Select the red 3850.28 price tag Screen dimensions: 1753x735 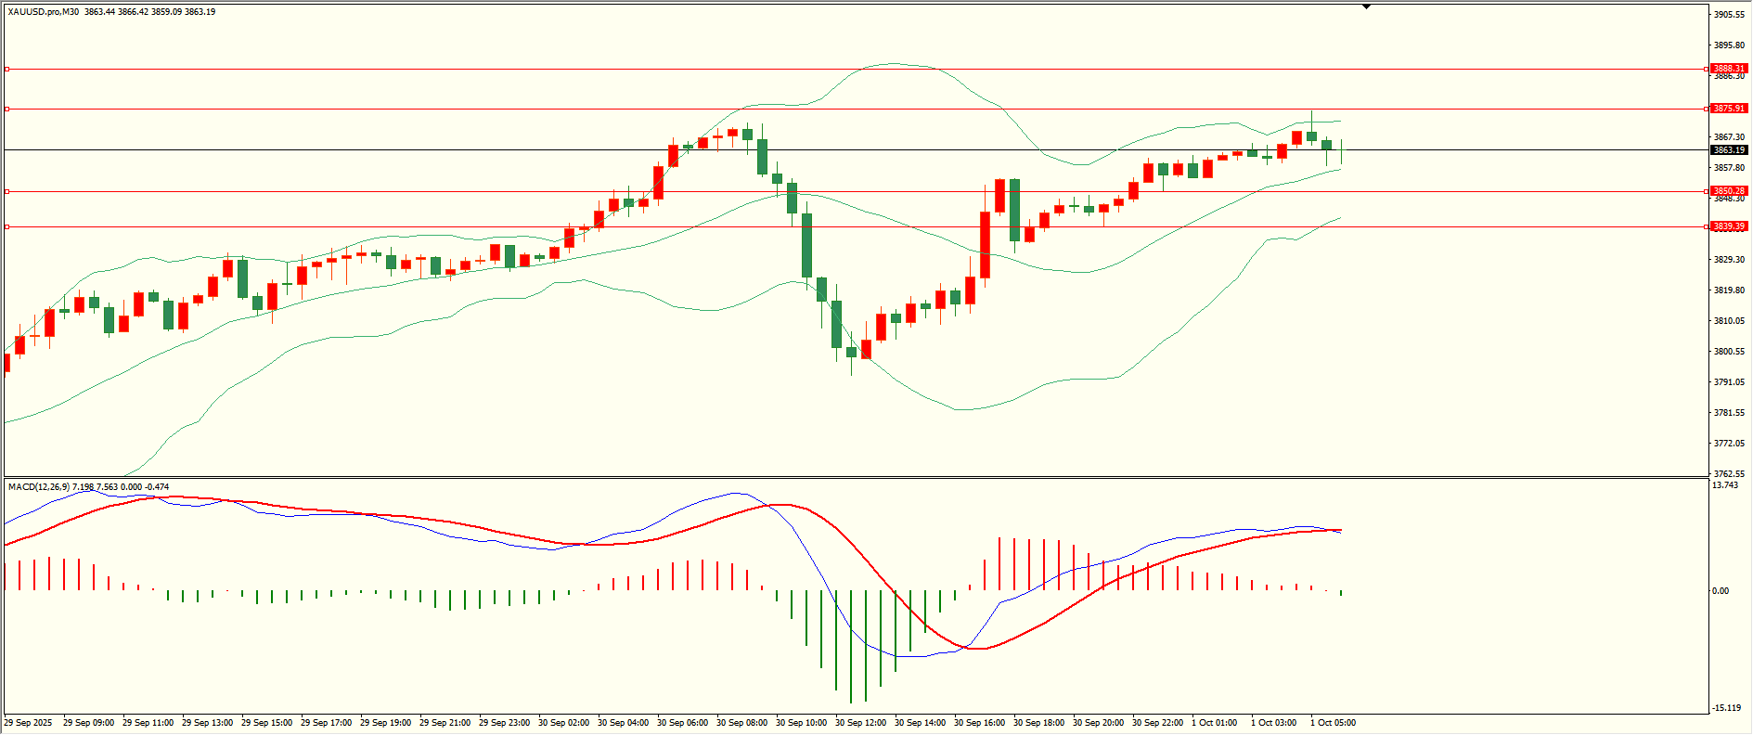click(1729, 191)
